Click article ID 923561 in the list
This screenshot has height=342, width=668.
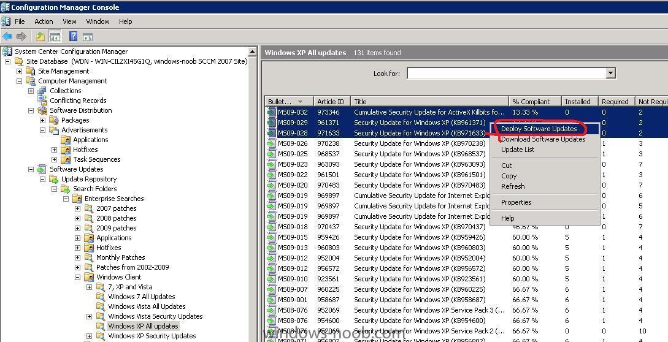328,279
